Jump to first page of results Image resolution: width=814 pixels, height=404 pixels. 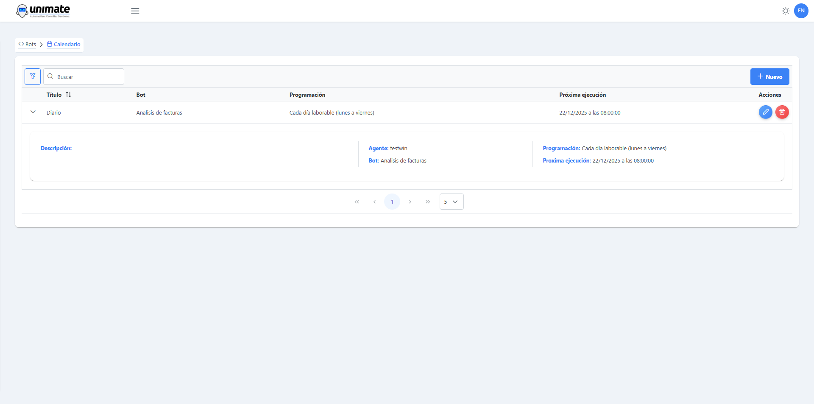coord(357,202)
